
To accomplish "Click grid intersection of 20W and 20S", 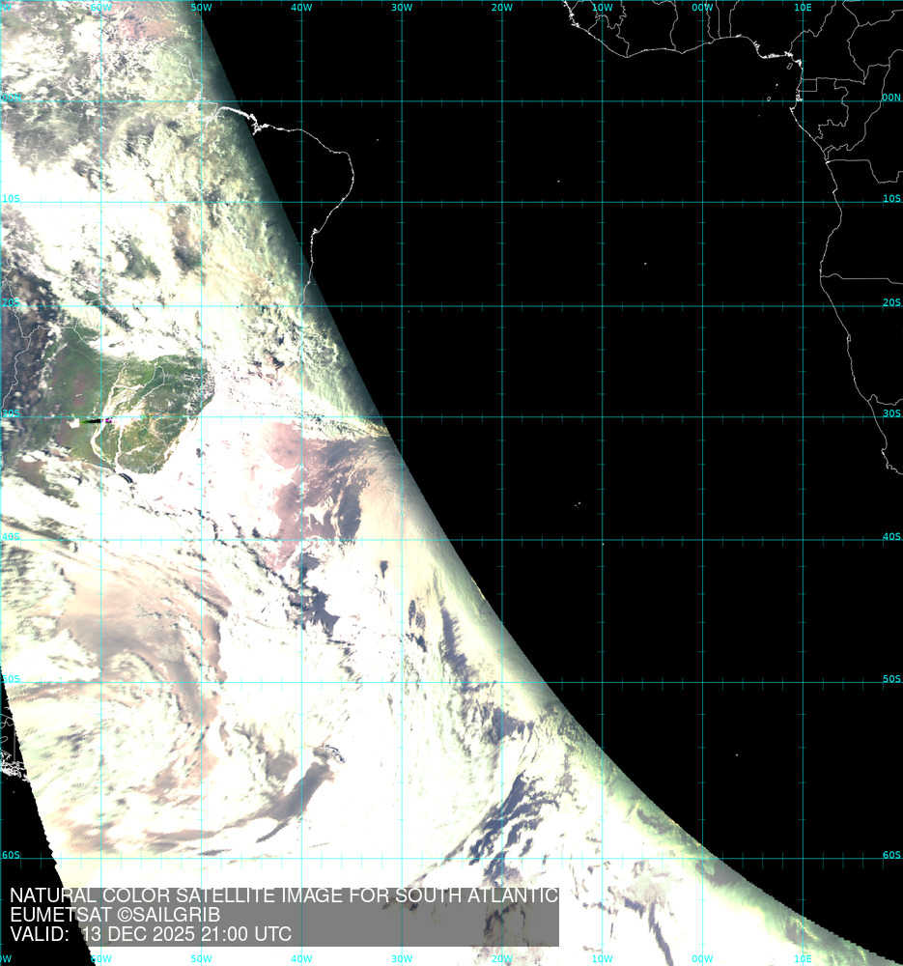I will pyautogui.click(x=502, y=305).
